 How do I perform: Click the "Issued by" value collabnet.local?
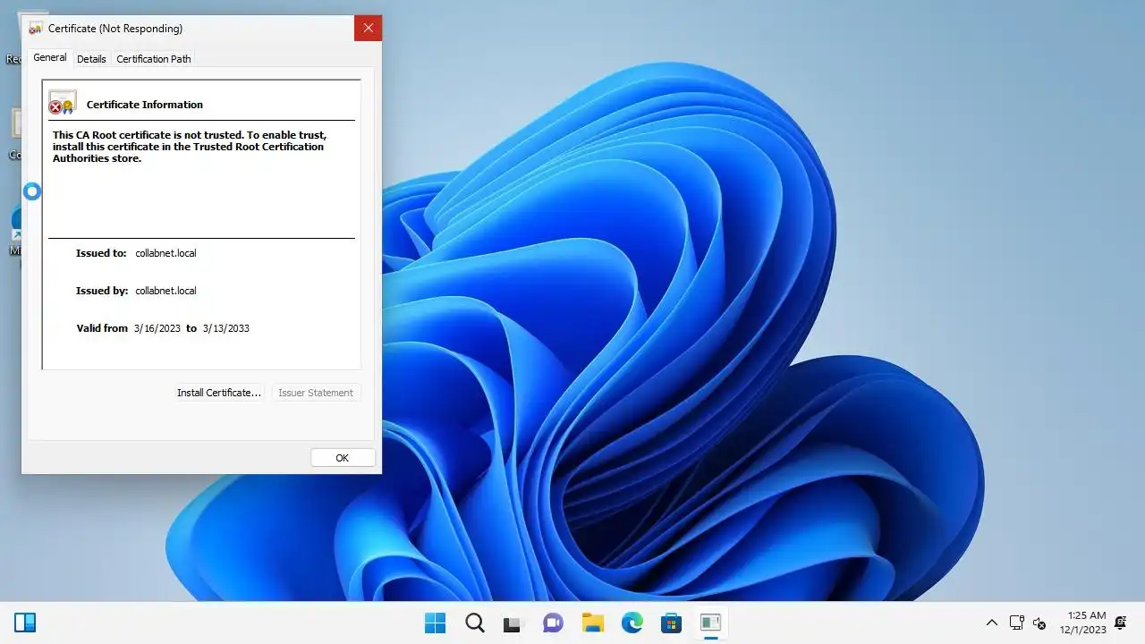click(x=165, y=291)
